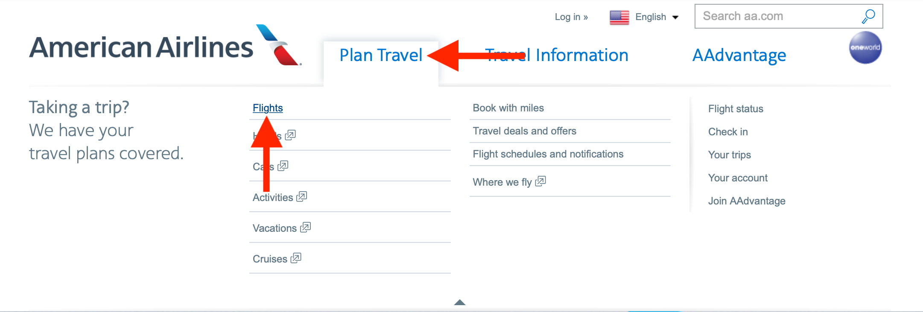The image size is (923, 312).
Task: Click the American Airlines logo
Action: click(165, 46)
